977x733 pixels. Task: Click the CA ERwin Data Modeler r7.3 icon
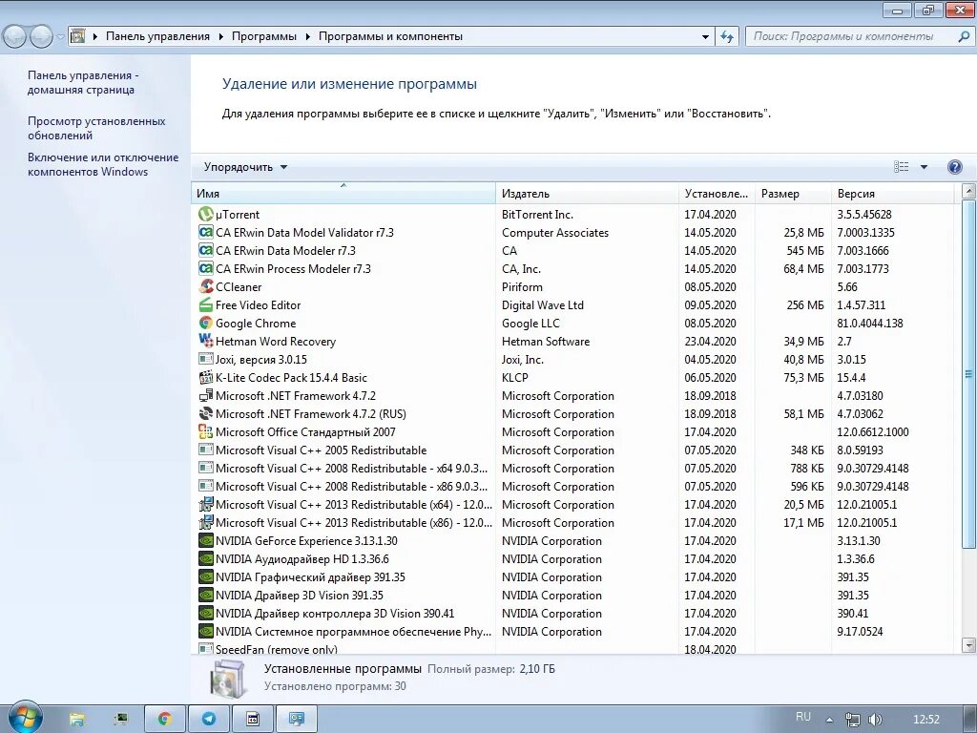(206, 250)
